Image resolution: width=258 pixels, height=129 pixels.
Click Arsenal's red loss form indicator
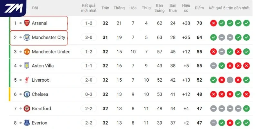click(213, 23)
